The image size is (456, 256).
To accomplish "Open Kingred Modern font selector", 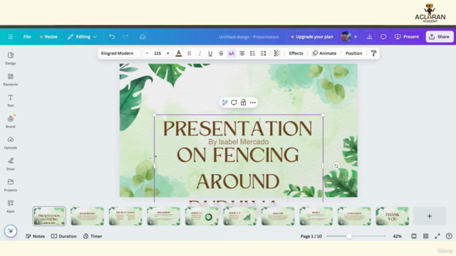I will point(120,53).
